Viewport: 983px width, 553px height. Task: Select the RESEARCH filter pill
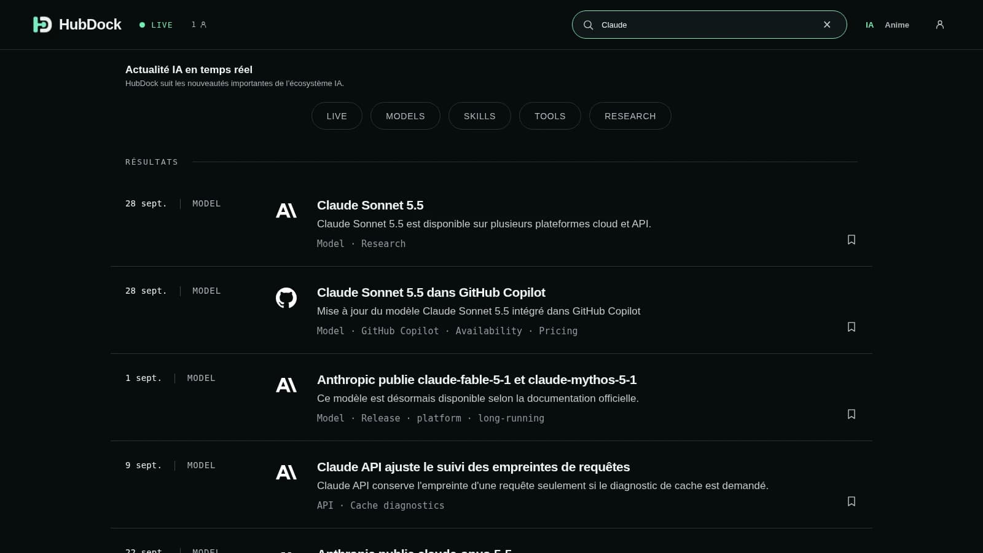click(x=630, y=116)
